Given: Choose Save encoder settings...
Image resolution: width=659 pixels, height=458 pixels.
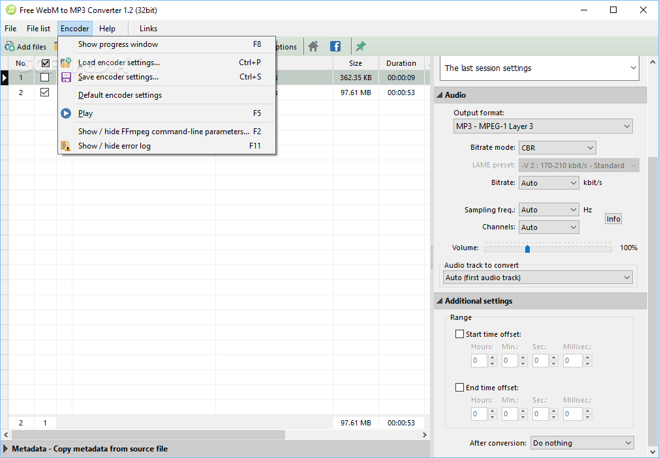Looking at the screenshot, I should pyautogui.click(x=167, y=78).
